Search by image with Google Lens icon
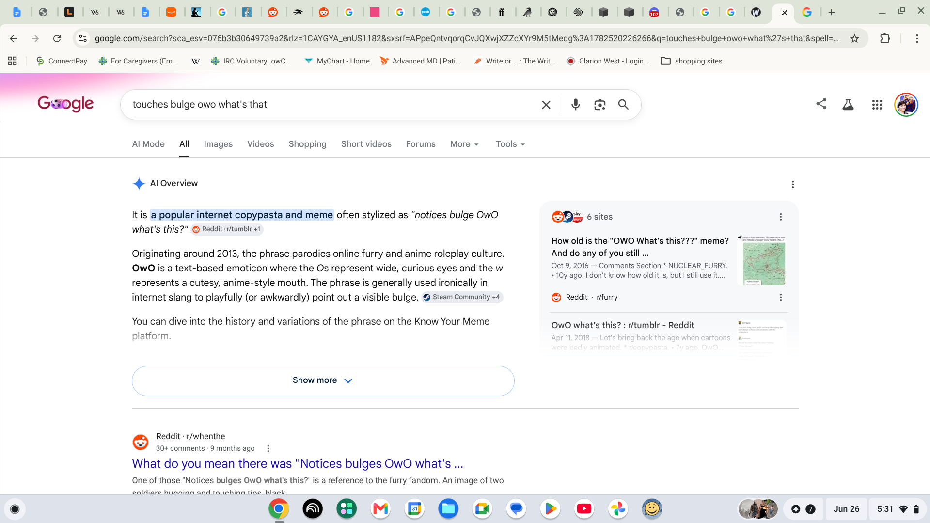The image size is (930, 523). (600, 105)
